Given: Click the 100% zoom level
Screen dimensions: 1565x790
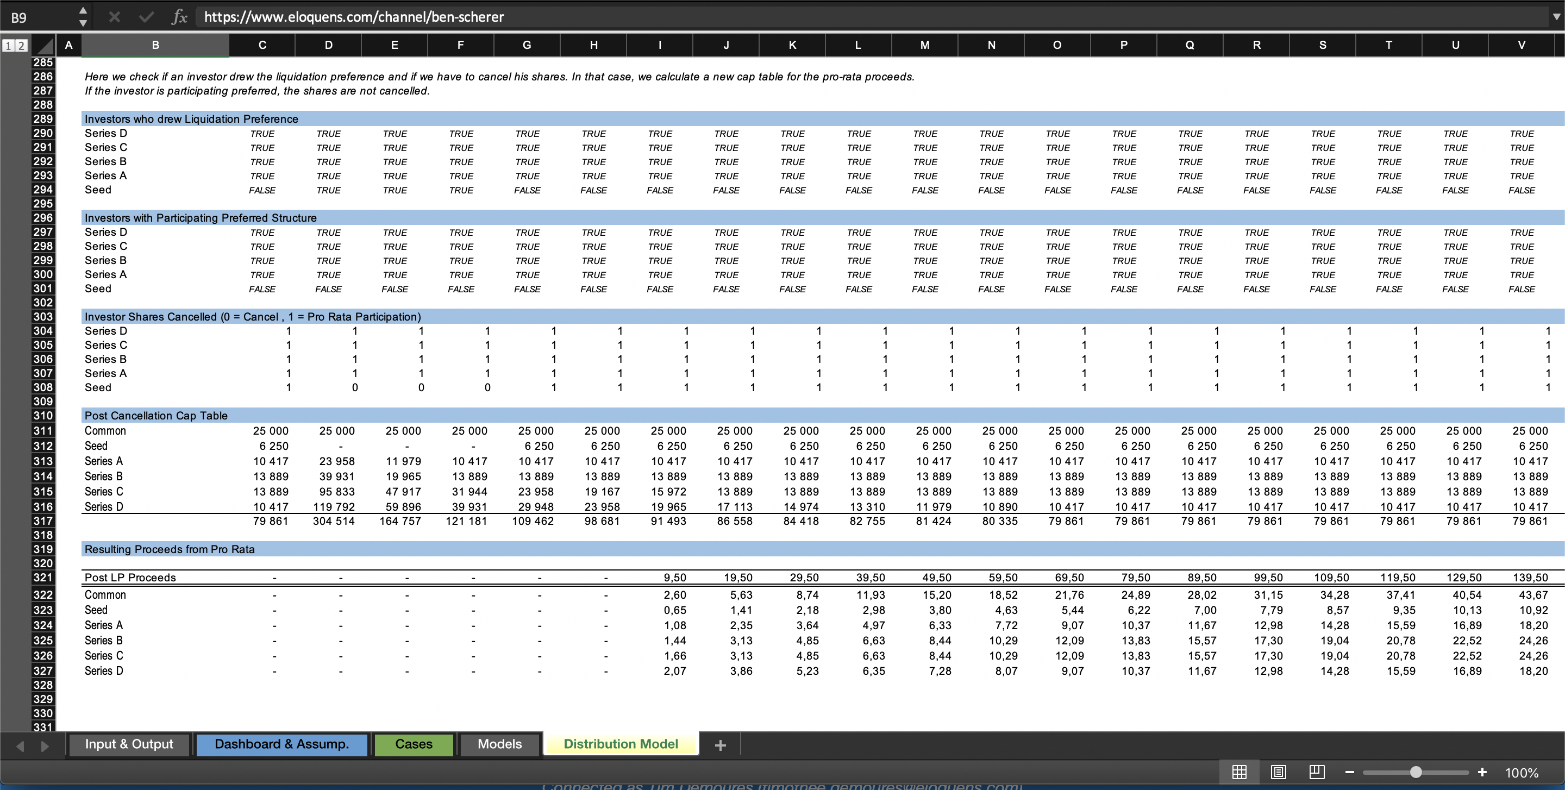Looking at the screenshot, I should [1522, 773].
